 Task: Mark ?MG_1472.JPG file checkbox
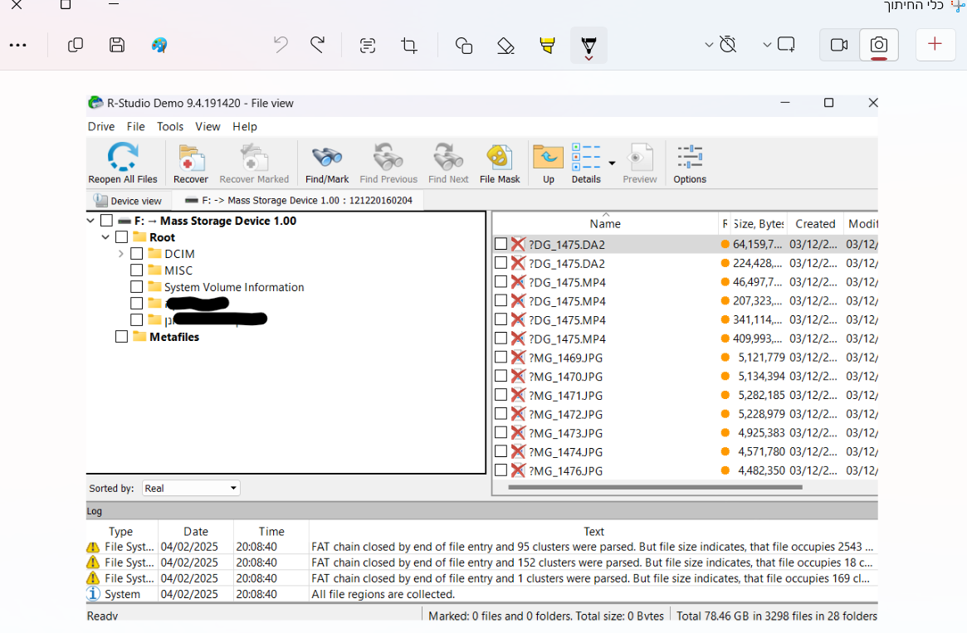pos(501,414)
